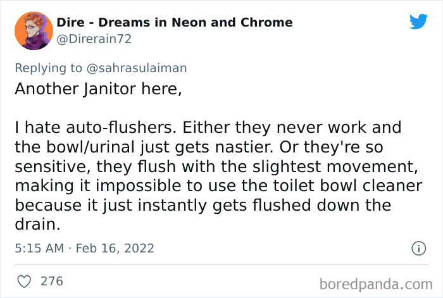
Task: Open the @Direrain72 handle link
Action: pos(94,39)
